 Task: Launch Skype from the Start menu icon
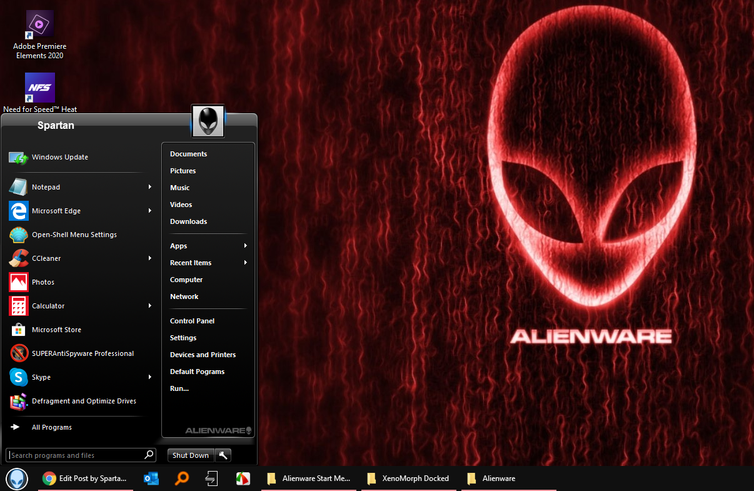19,377
